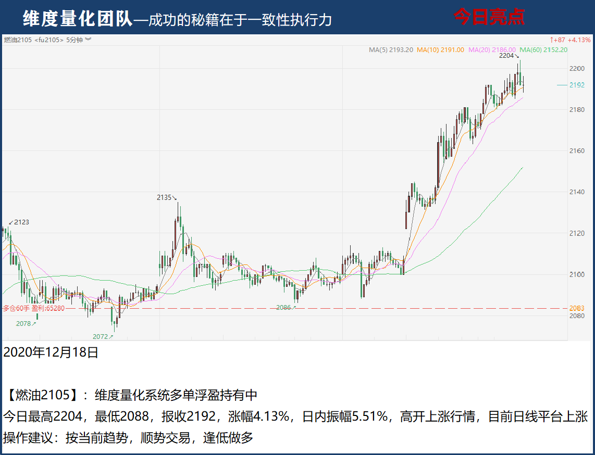Click the 2078 low price marker
The width and height of the screenshot is (595, 455).
24,323
